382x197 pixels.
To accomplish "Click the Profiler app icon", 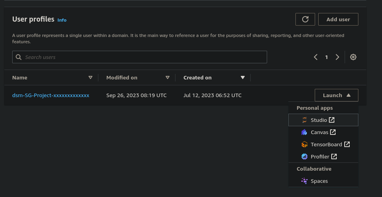I will coord(304,156).
